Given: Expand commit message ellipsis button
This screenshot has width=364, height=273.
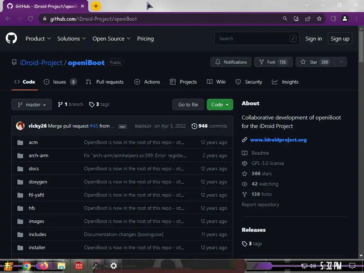Looking at the screenshot, I should point(122,127).
